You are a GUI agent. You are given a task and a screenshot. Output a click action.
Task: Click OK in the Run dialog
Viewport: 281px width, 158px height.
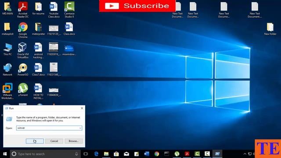pos(35,141)
